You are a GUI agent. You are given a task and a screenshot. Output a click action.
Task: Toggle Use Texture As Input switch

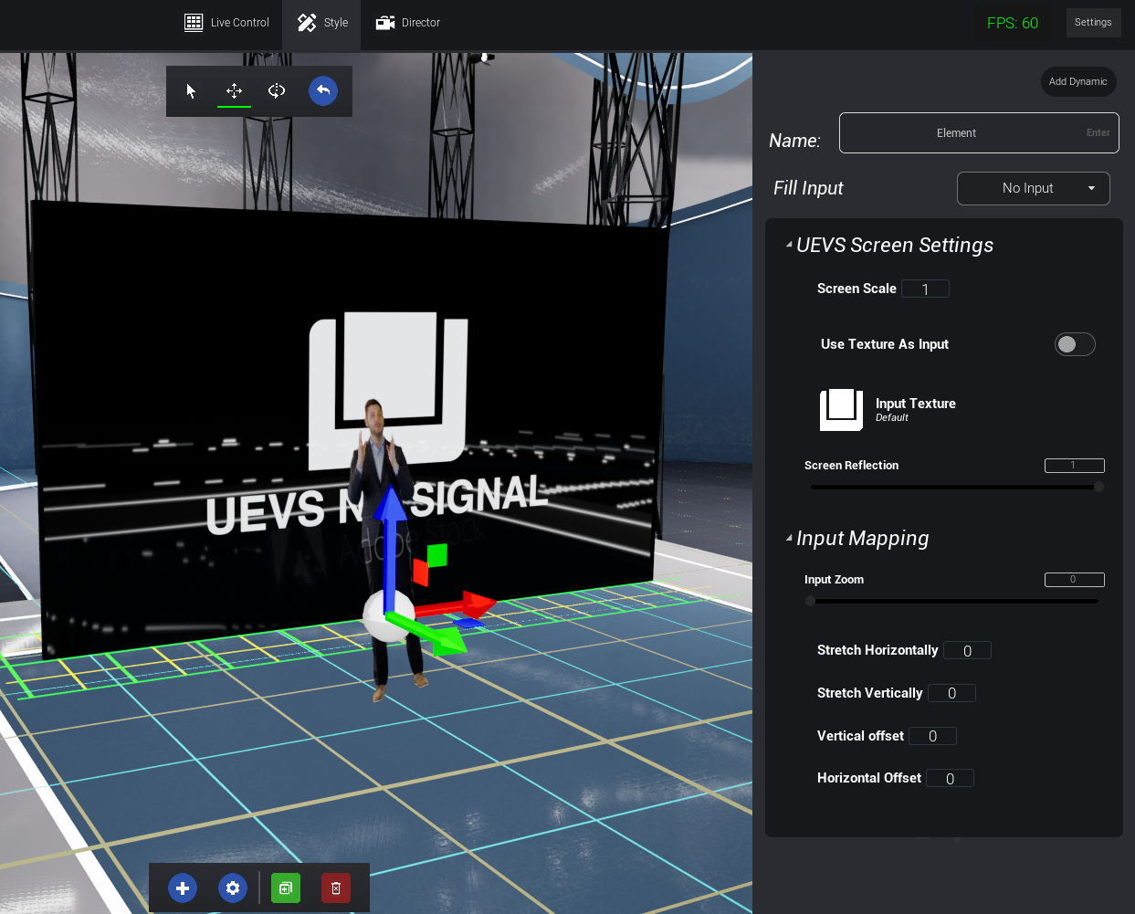1075,344
